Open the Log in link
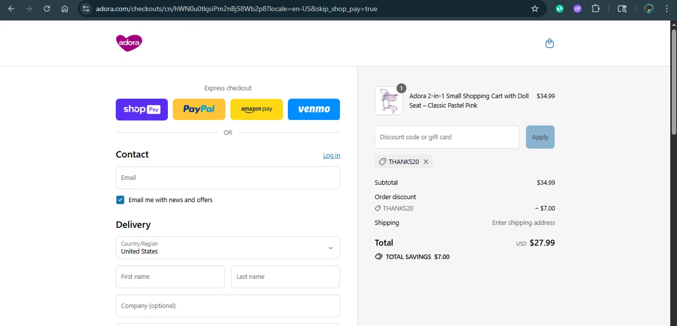Image resolution: width=677 pixels, height=326 pixels. pyautogui.click(x=332, y=155)
